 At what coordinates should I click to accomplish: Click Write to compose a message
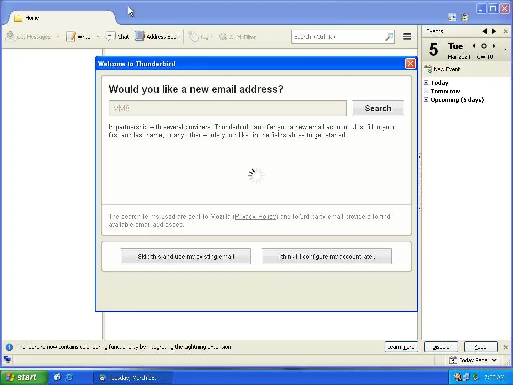[x=78, y=36]
